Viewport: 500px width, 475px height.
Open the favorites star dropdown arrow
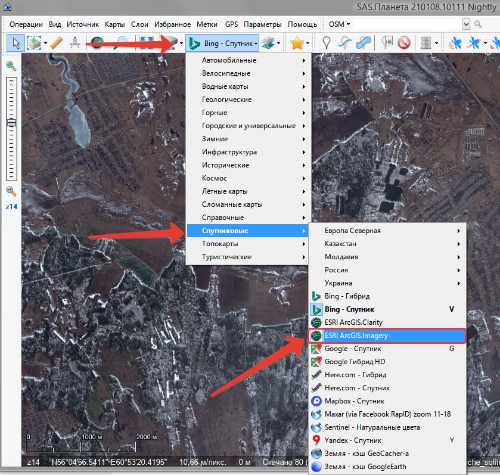click(x=308, y=43)
